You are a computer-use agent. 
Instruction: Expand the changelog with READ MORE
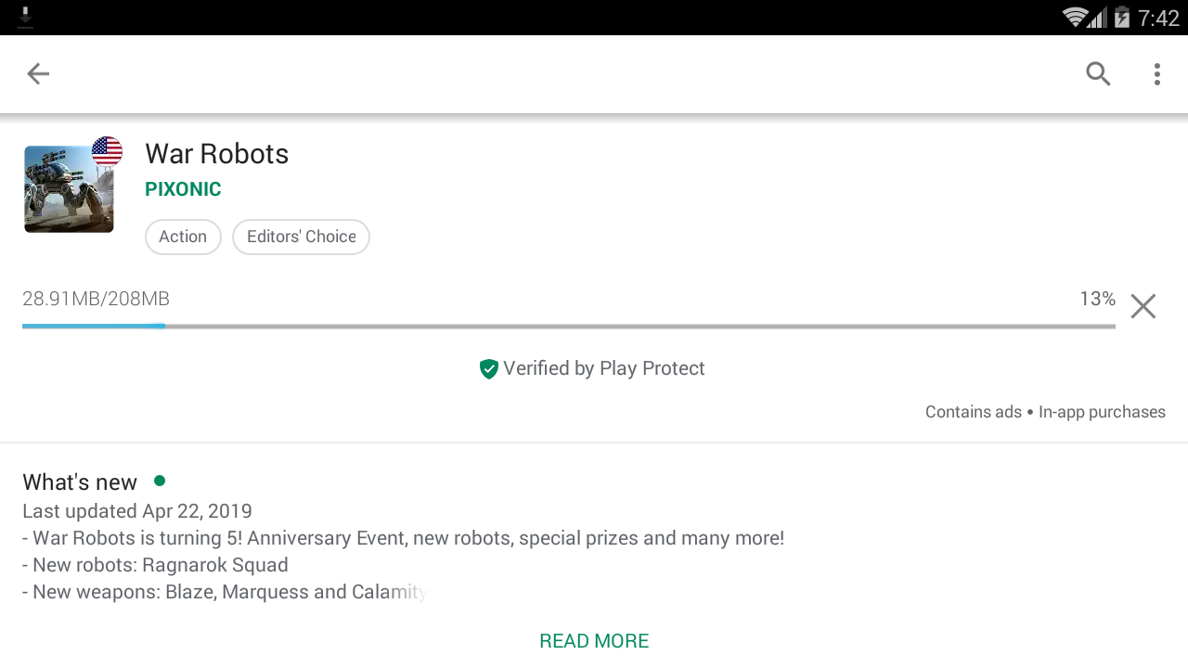(594, 641)
